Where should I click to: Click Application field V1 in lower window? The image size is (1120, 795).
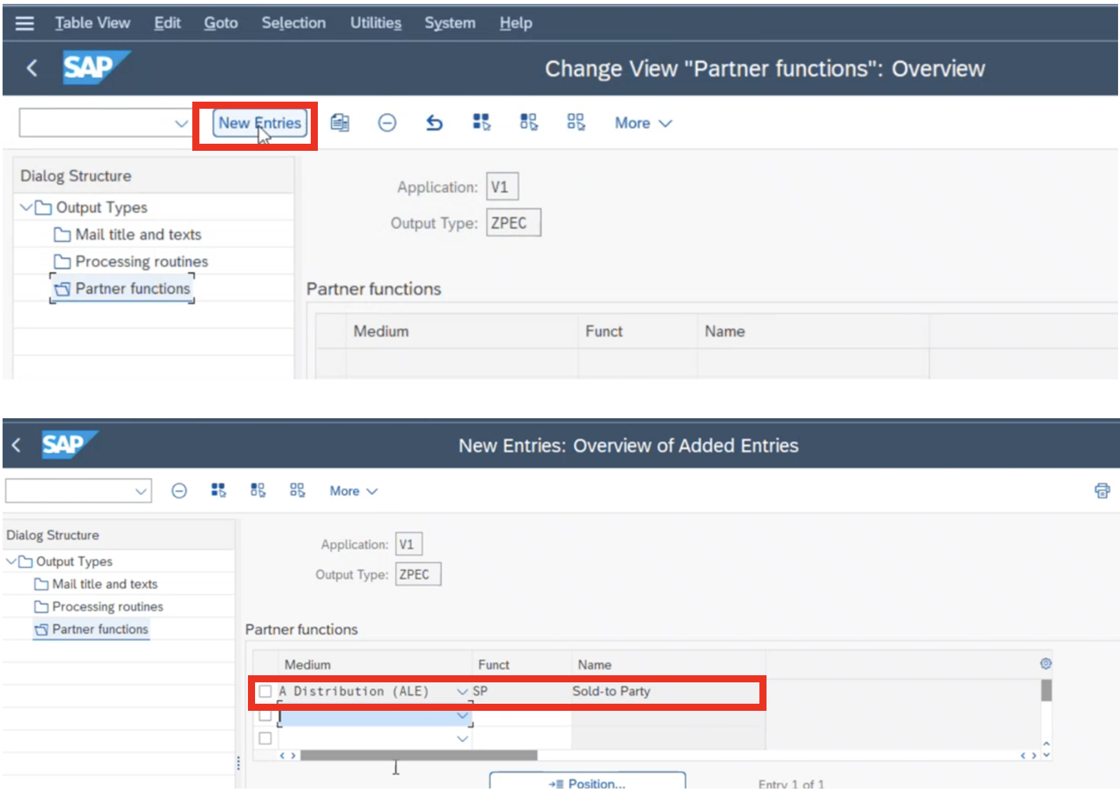coord(409,544)
